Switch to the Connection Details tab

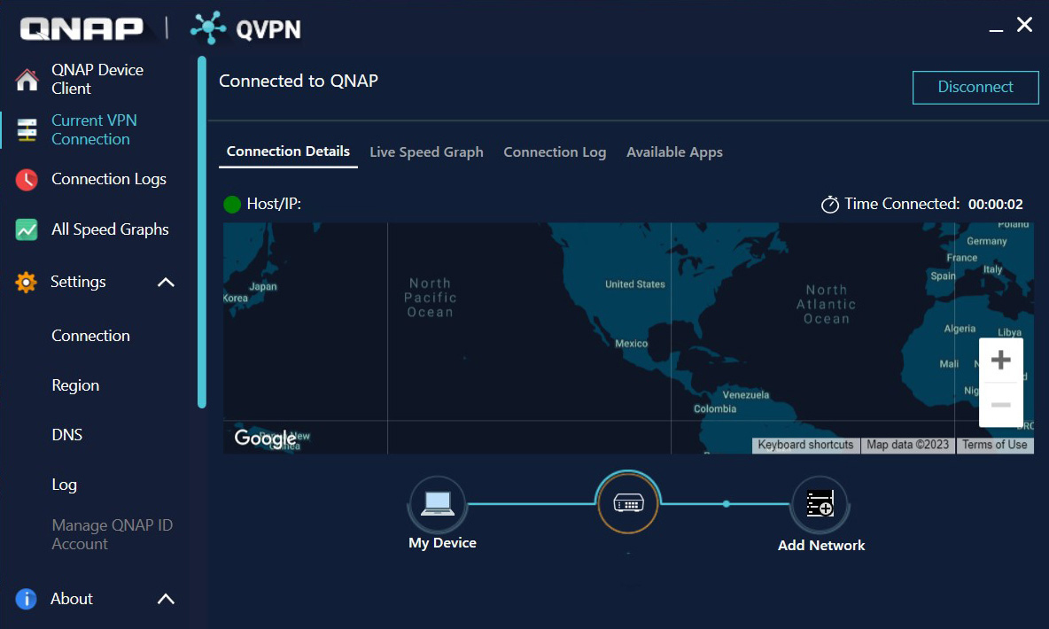pos(288,151)
